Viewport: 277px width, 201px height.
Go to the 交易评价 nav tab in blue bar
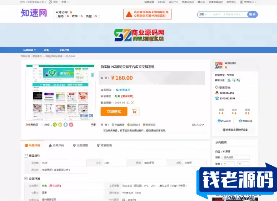point(64,50)
